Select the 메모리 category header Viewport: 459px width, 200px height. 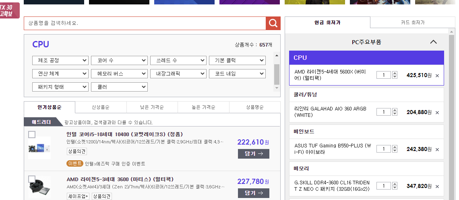point(366,168)
